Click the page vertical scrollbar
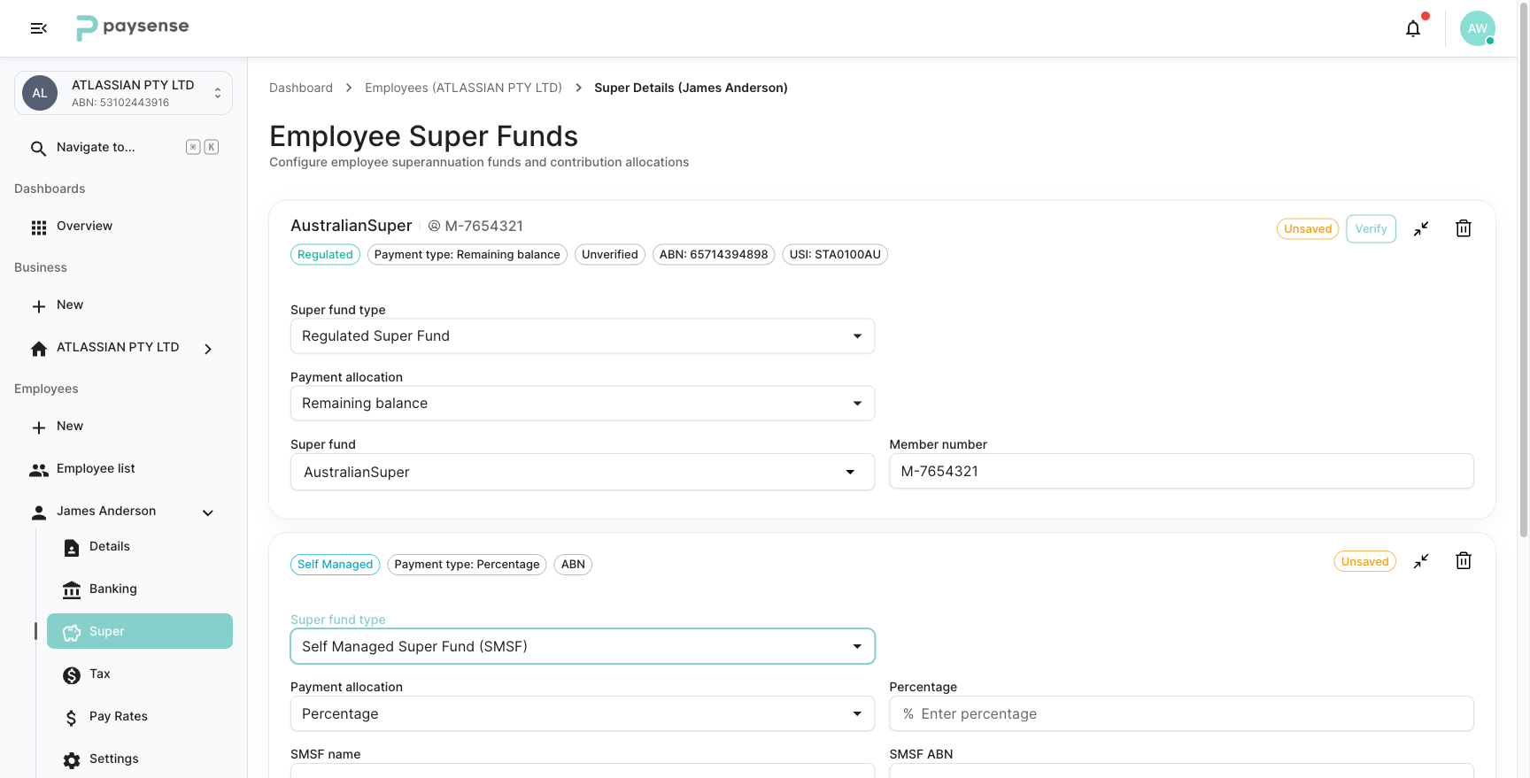The width and height of the screenshot is (1530, 778). coord(1524,269)
